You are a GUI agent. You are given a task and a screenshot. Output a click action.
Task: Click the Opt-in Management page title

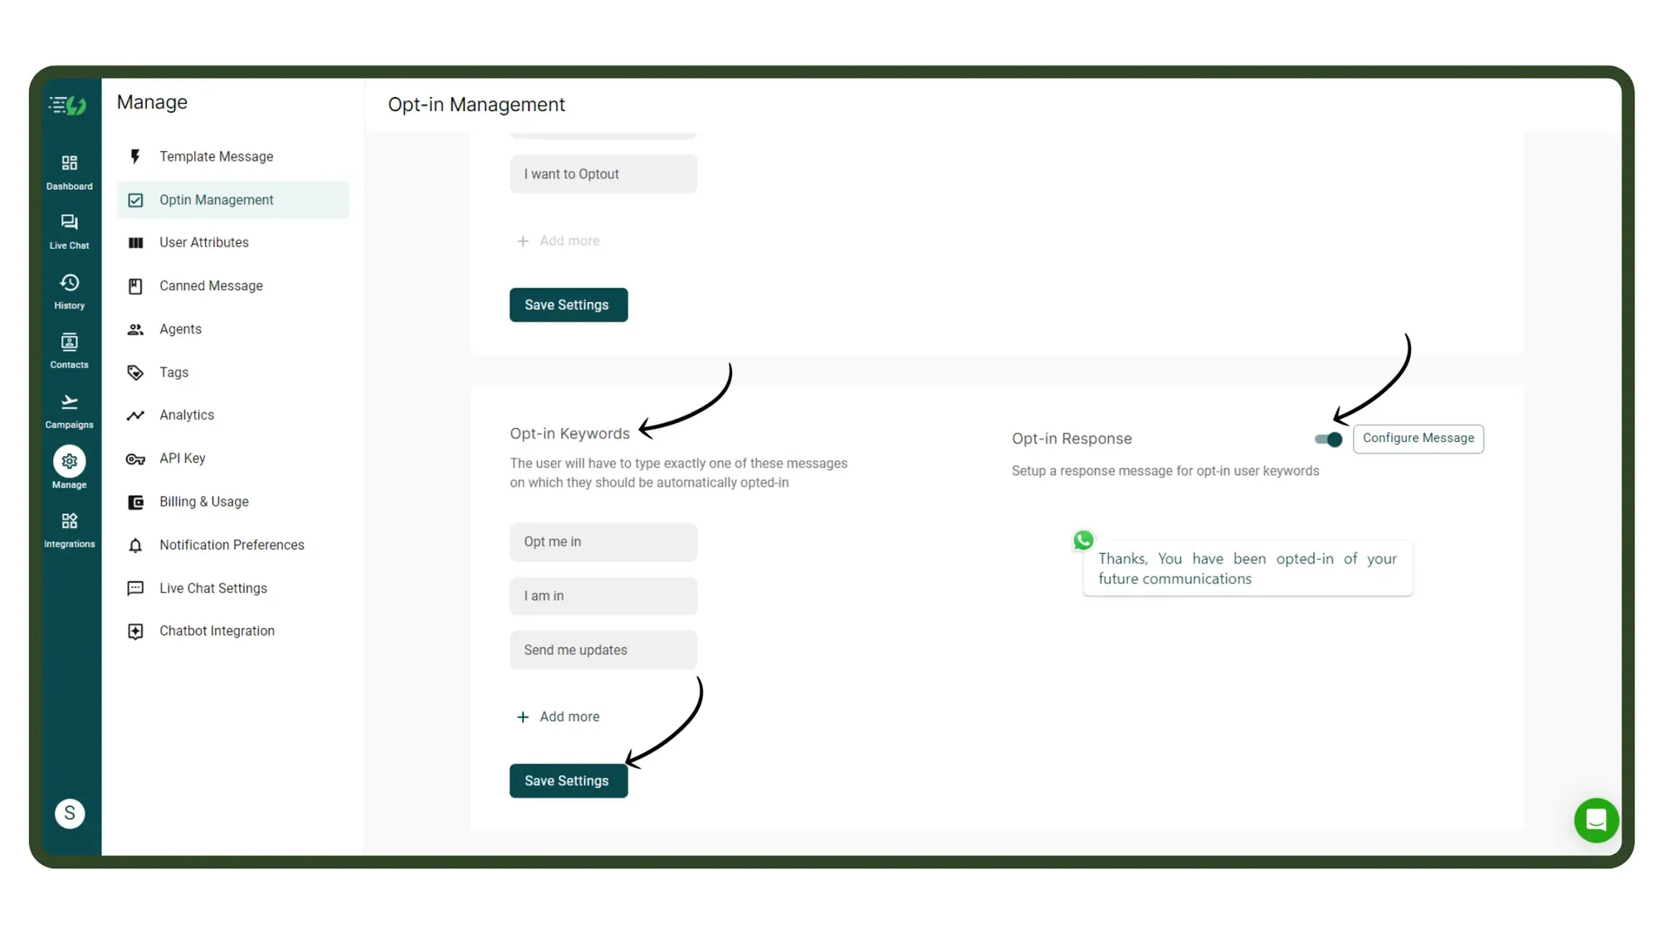click(x=476, y=104)
